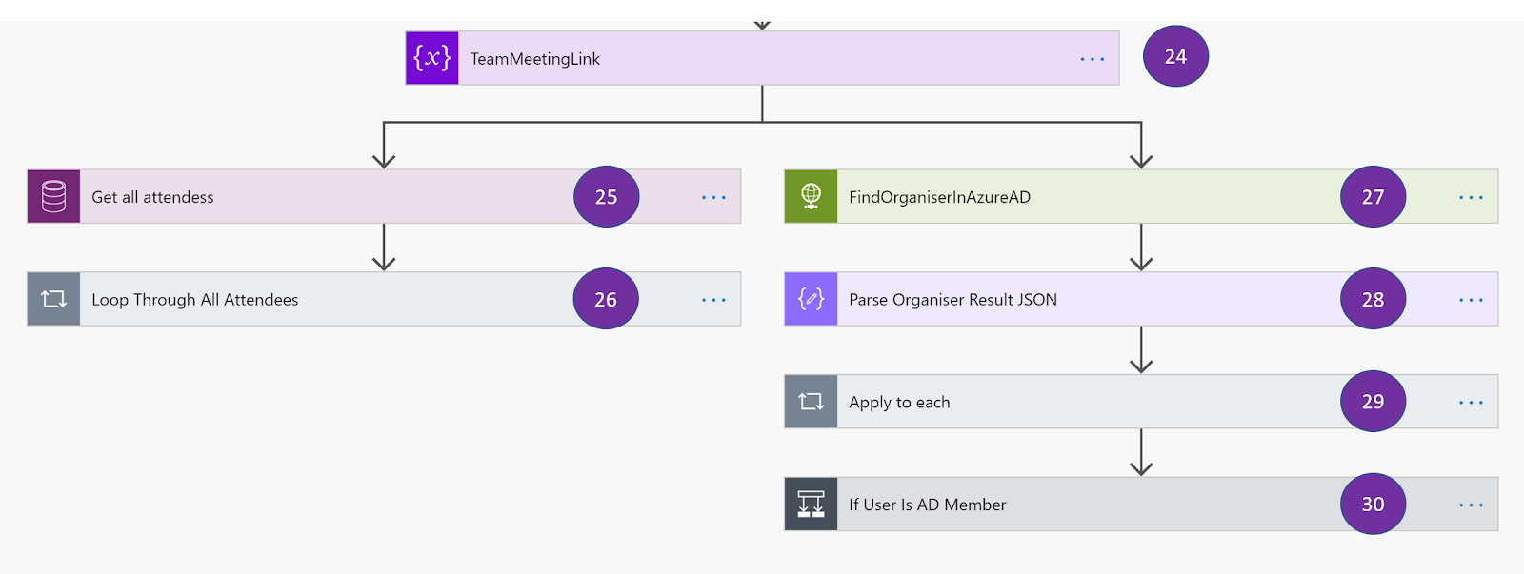This screenshot has height=574, width=1524.
Task: Open the Apply to each ellipsis menu
Action: coord(1471,403)
